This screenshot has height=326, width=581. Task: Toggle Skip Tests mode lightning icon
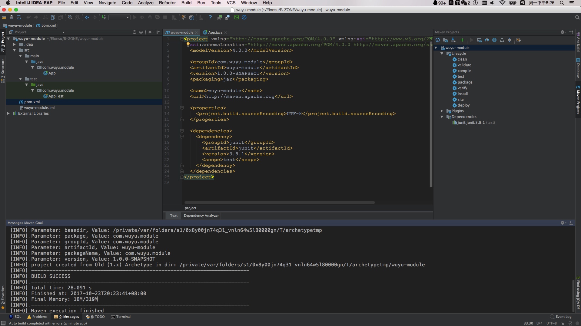coord(494,40)
